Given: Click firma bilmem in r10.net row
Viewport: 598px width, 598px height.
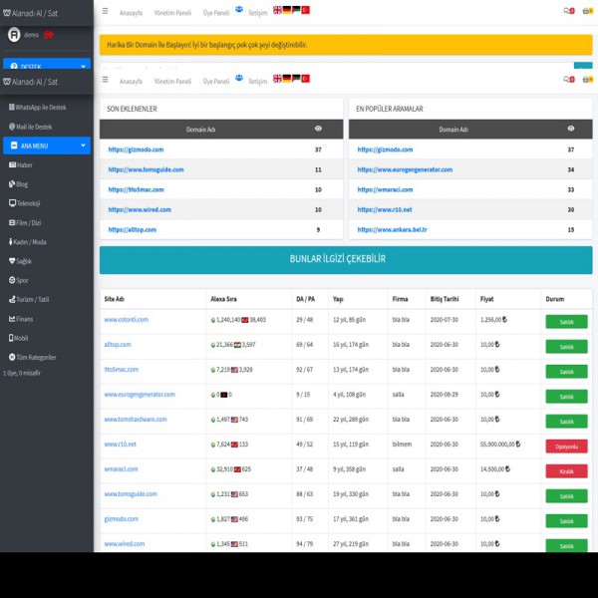Looking at the screenshot, I should [x=402, y=444].
